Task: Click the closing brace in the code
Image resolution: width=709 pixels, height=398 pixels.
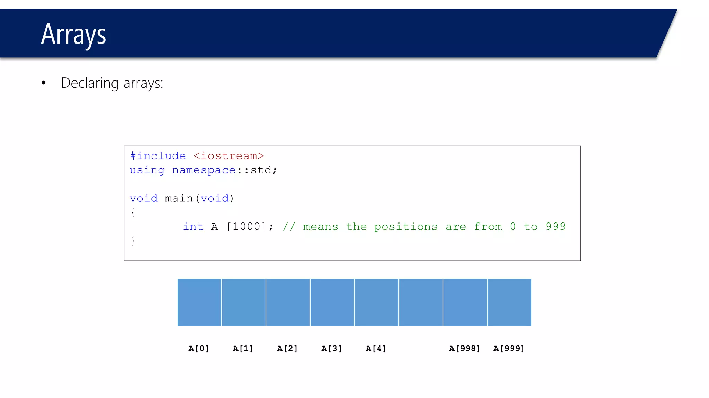Action: [133, 241]
